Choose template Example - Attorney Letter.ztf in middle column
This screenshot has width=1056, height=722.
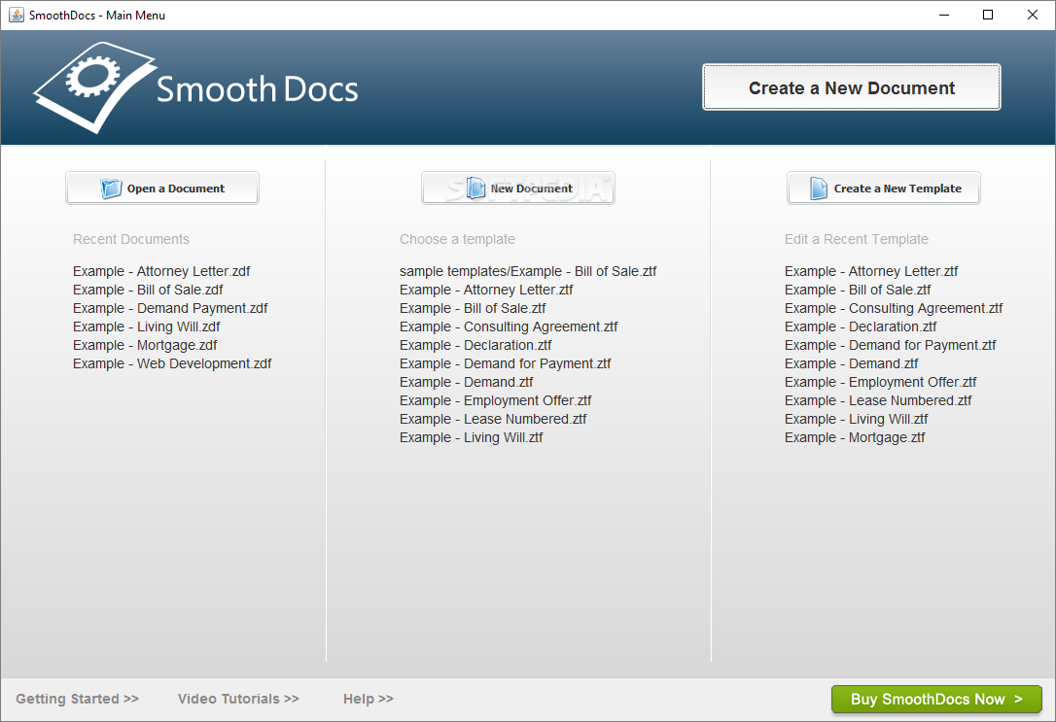tap(486, 290)
